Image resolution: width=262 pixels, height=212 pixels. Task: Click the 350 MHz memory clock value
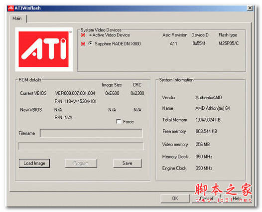204,157
